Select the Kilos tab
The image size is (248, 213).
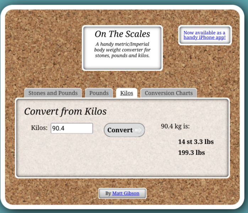tap(126, 93)
